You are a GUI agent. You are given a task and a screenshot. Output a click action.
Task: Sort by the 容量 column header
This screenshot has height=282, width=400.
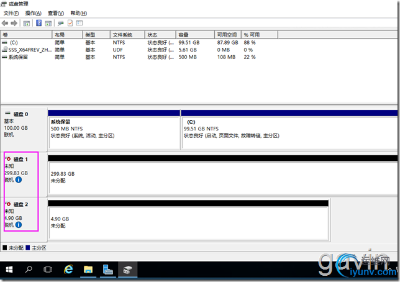195,35
